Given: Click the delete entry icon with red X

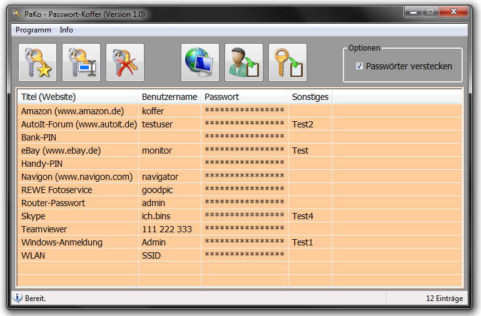Looking at the screenshot, I should point(125,62).
